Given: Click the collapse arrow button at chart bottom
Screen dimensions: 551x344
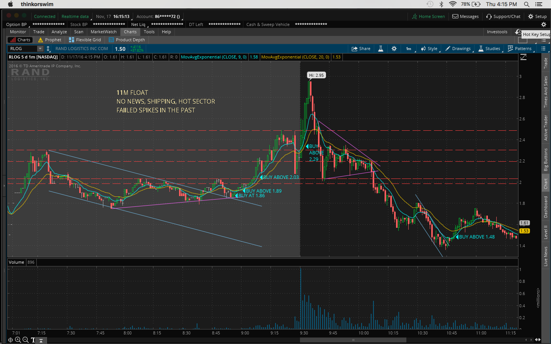Looking at the screenshot, I should point(41,340).
